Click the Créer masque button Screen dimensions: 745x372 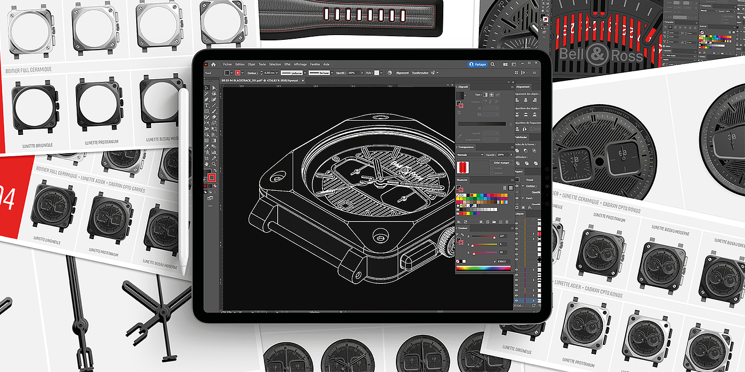point(501,163)
